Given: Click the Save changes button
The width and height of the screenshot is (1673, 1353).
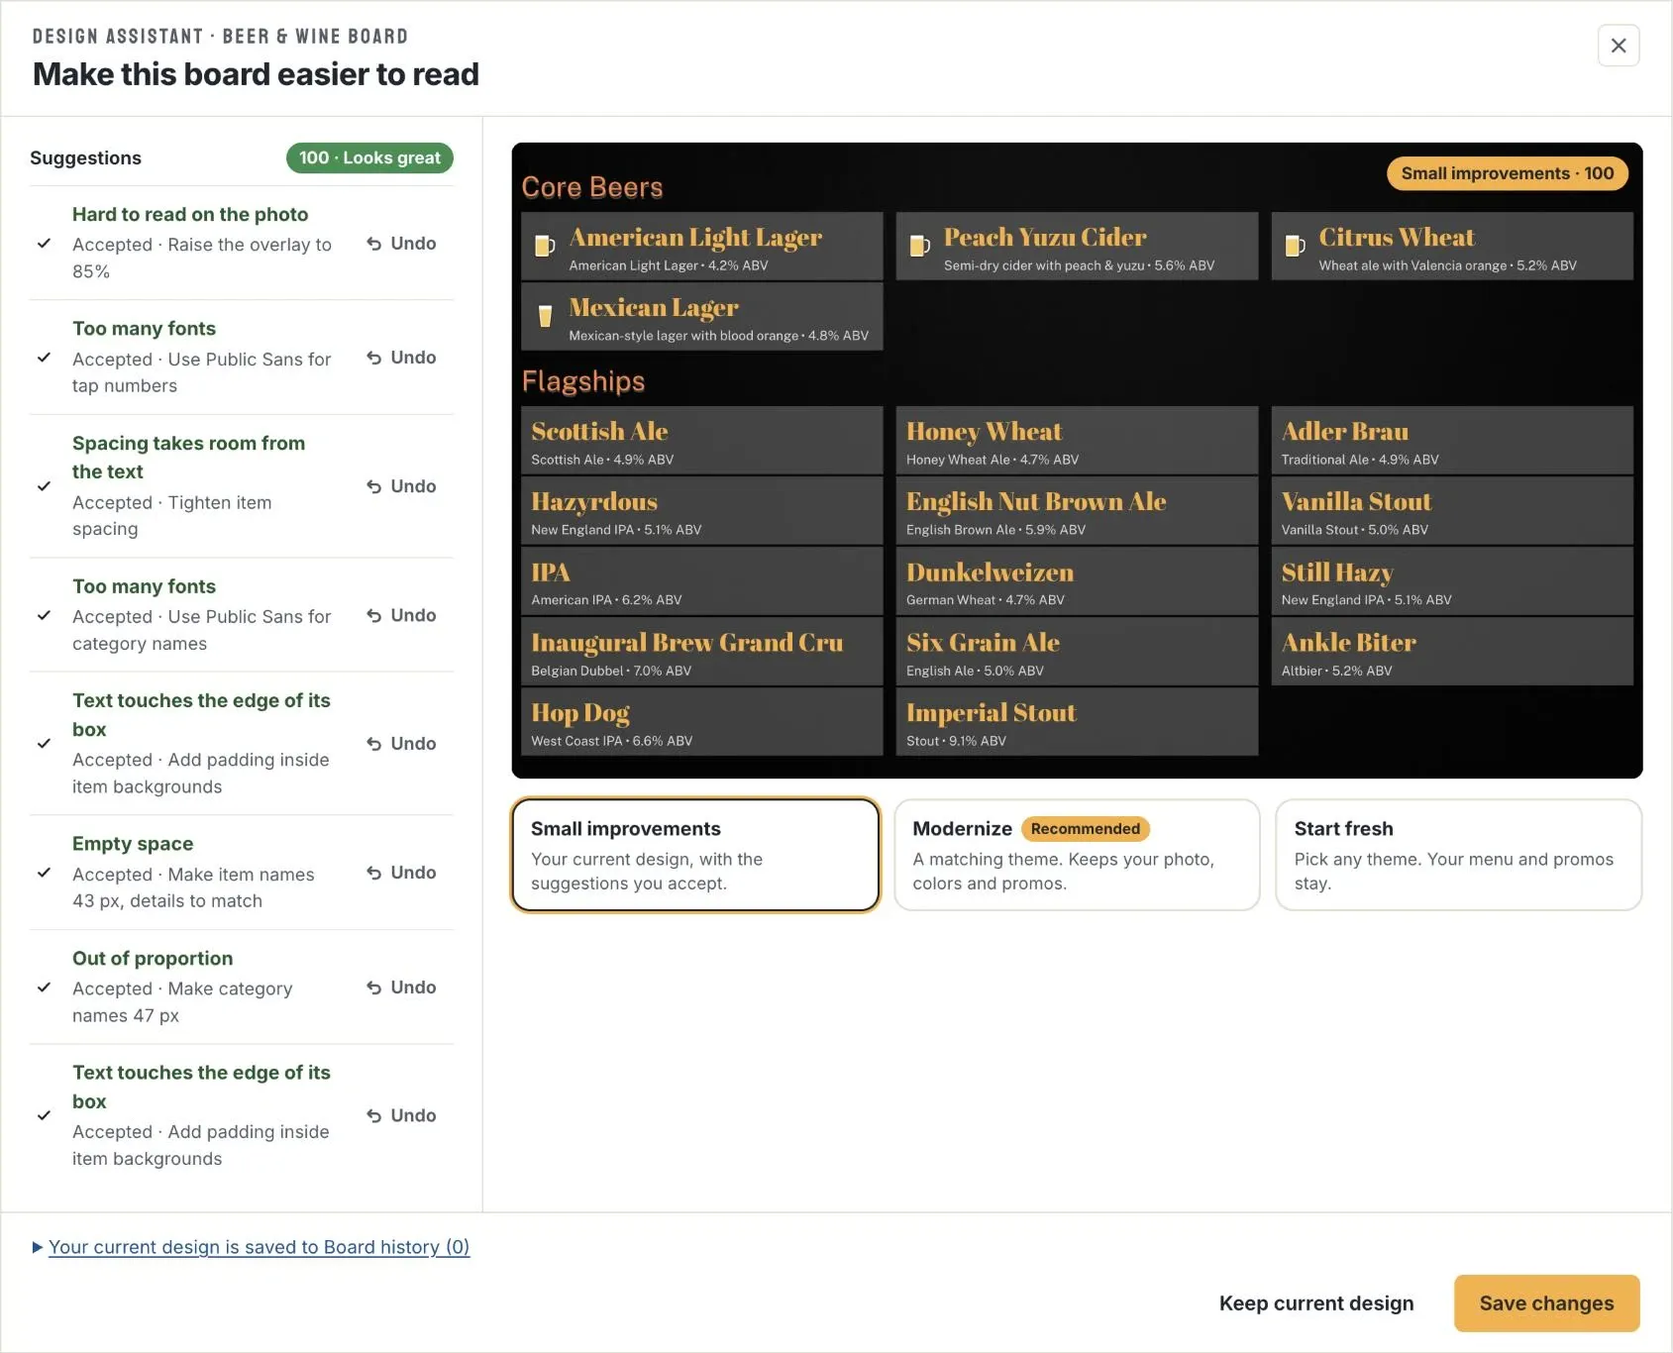Looking at the screenshot, I should coord(1546,1303).
